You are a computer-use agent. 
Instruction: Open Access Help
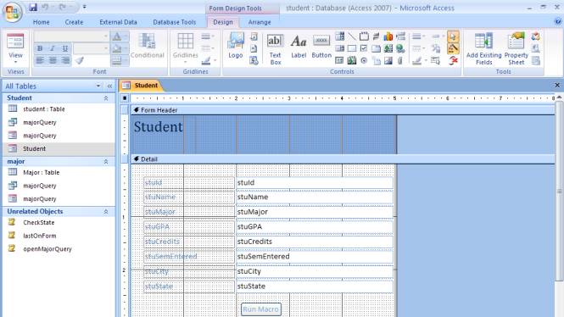coord(558,22)
